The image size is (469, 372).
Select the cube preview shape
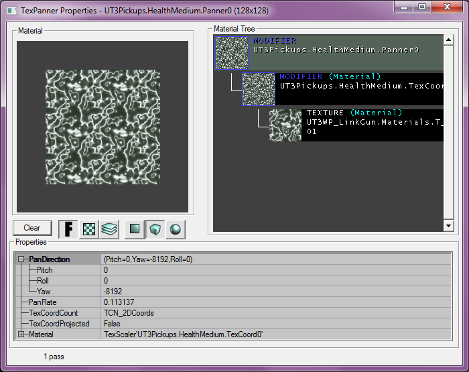[155, 229]
